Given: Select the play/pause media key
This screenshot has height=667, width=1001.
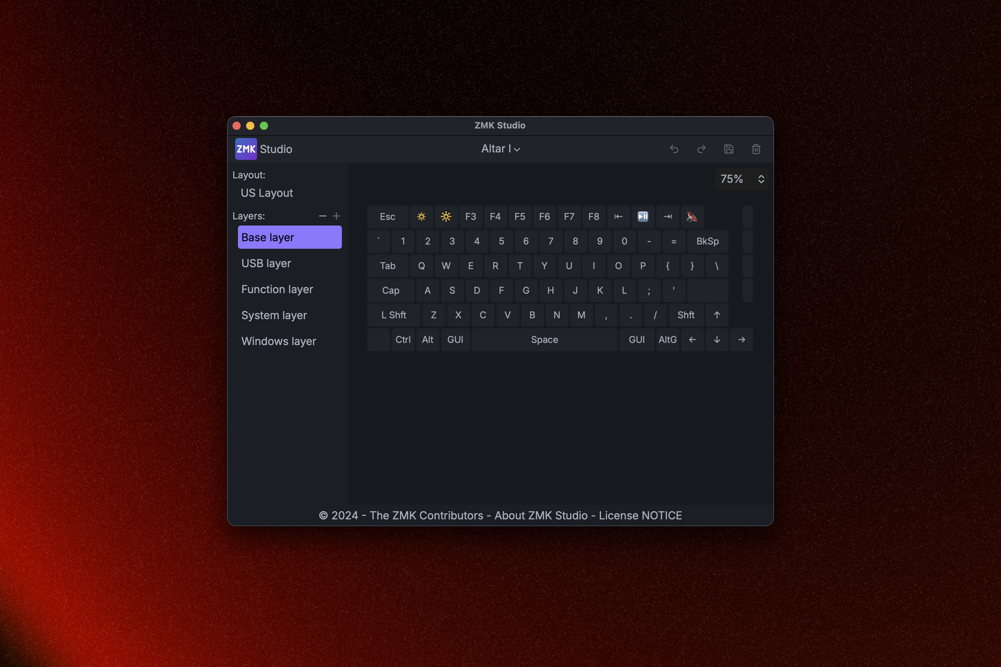Looking at the screenshot, I should pyautogui.click(x=643, y=217).
